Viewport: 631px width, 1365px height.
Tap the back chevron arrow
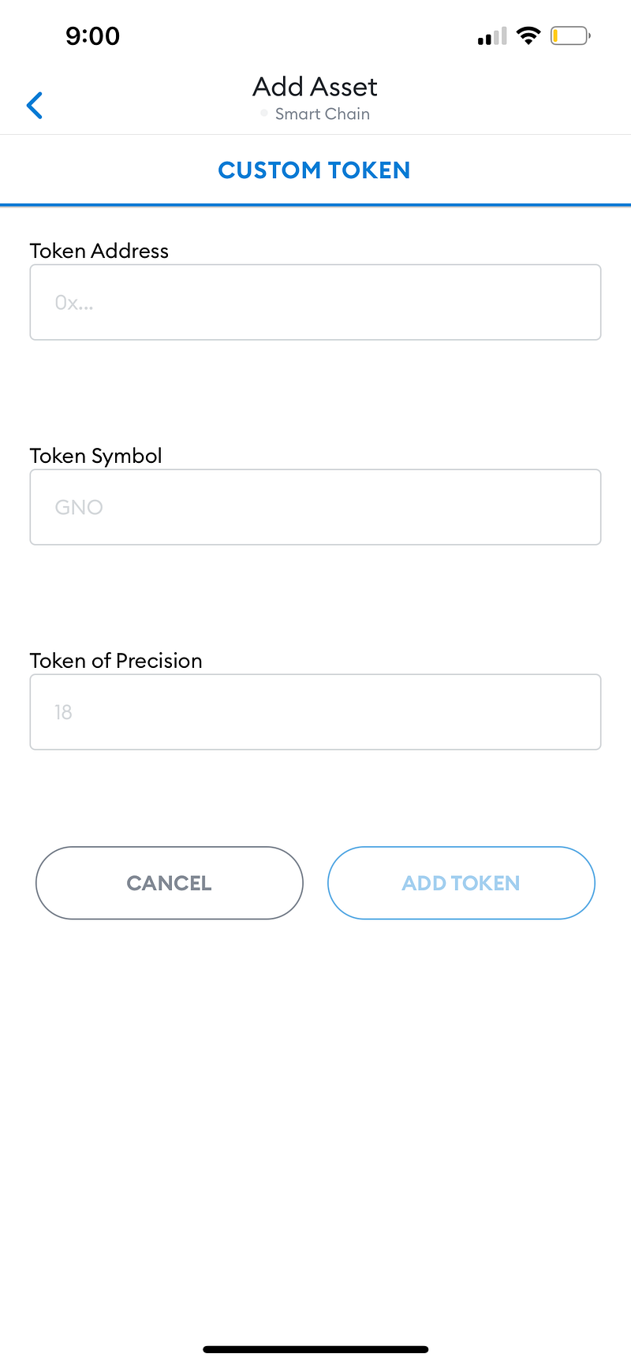[x=35, y=105]
